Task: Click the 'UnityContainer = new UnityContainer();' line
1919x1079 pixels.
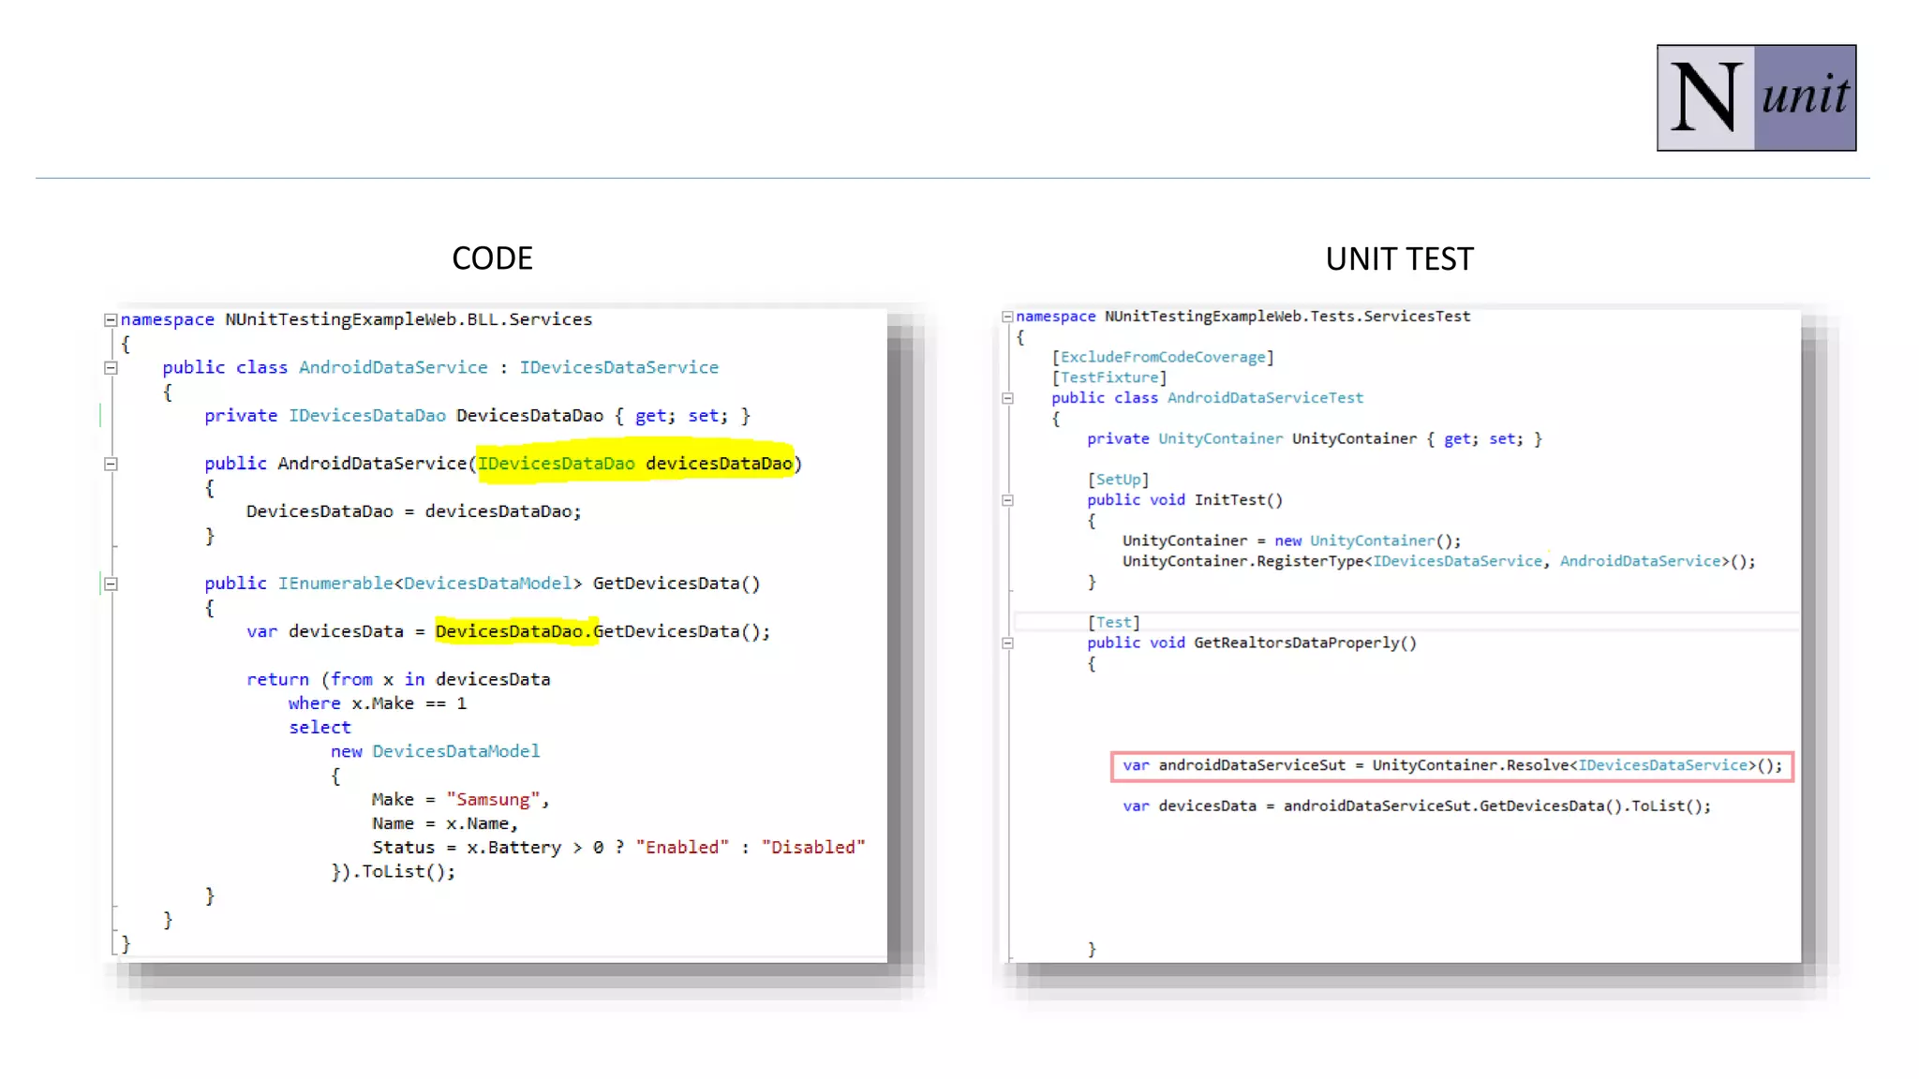Action: (x=1292, y=540)
